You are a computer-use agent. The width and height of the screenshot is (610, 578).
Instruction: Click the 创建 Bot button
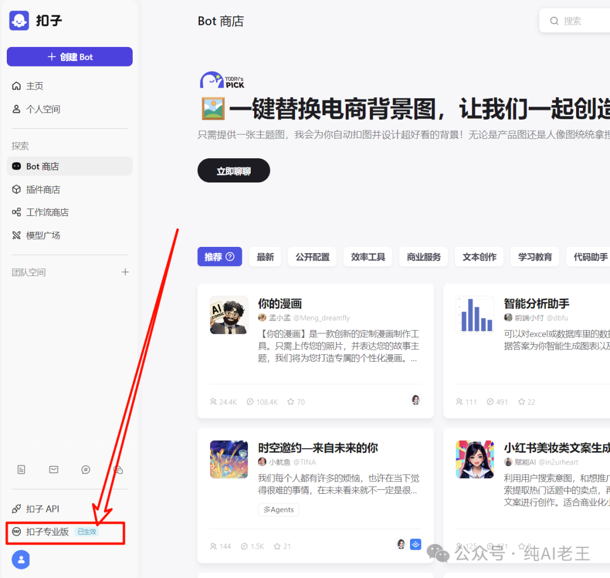[x=69, y=57]
